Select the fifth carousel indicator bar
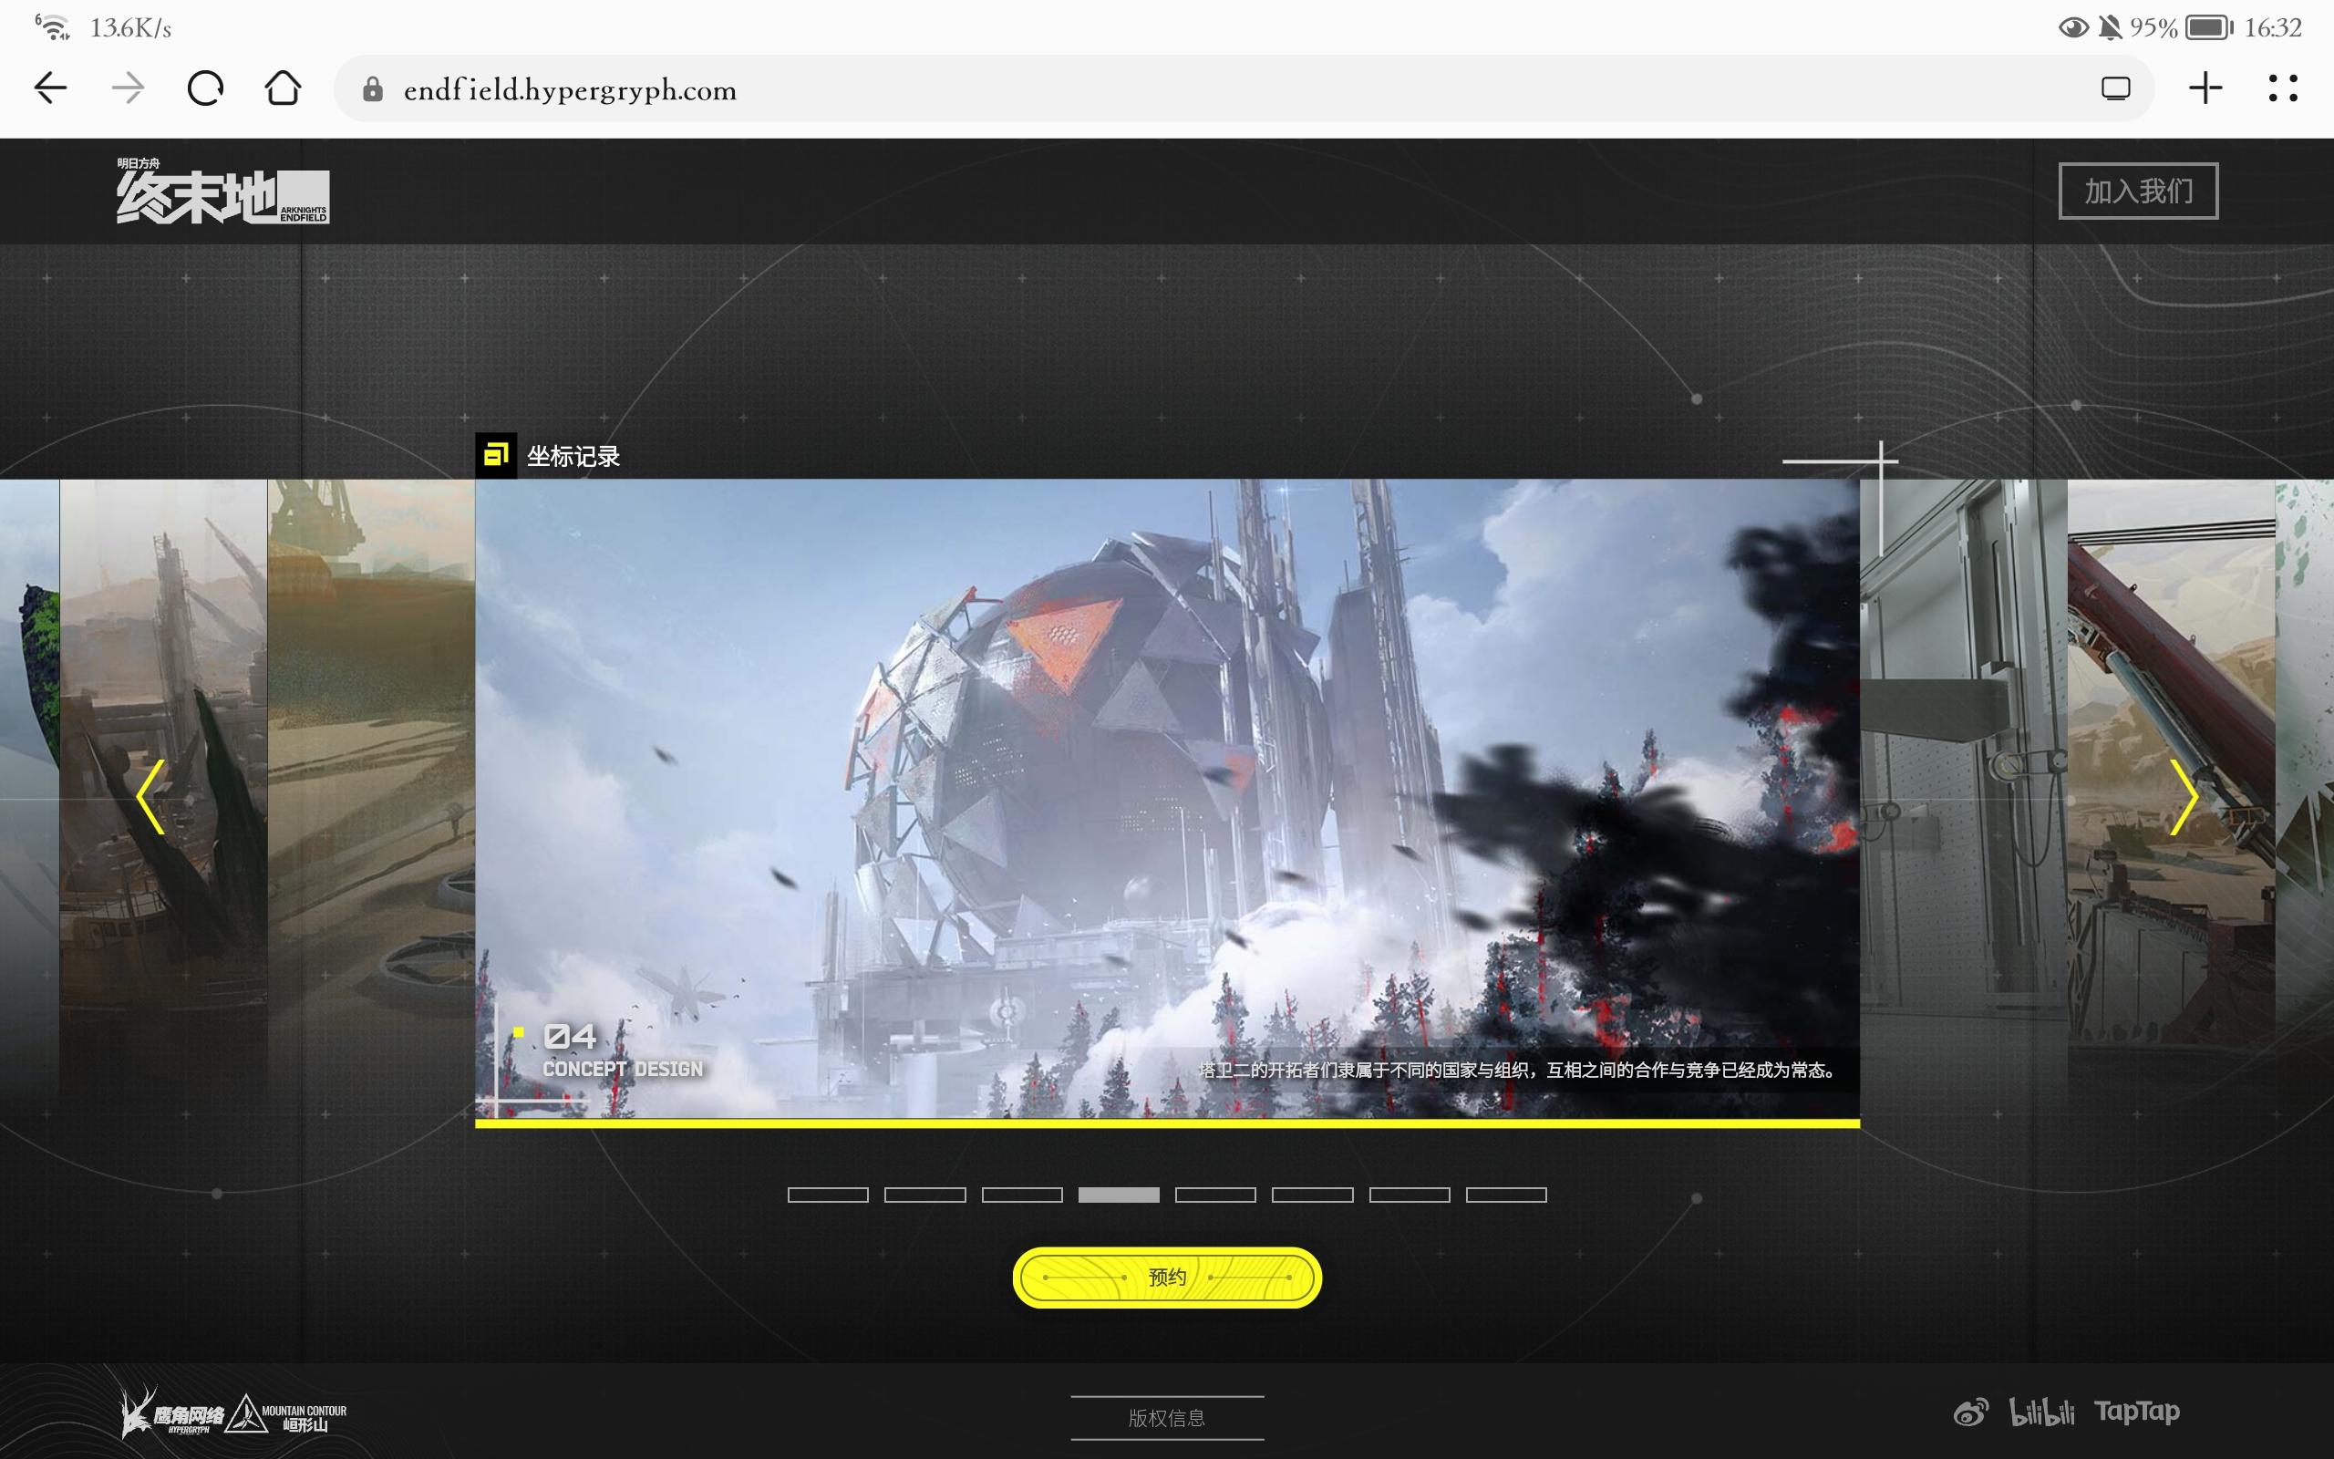This screenshot has width=2334, height=1459. [1215, 1195]
